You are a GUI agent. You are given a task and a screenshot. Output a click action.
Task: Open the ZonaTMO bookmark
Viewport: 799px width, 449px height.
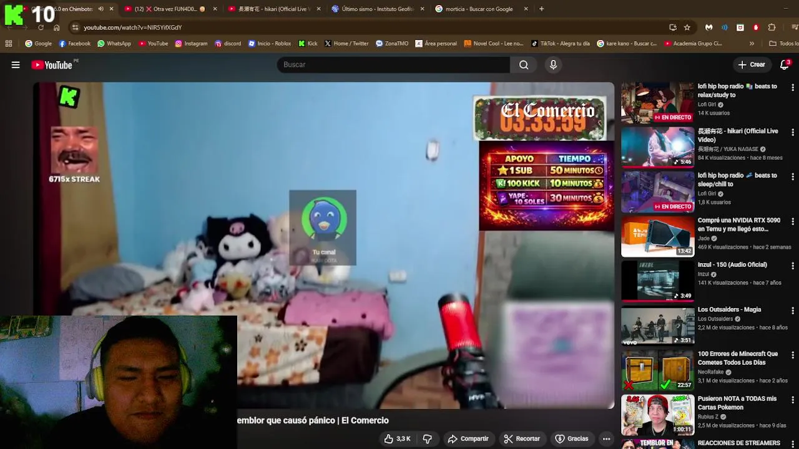(392, 44)
